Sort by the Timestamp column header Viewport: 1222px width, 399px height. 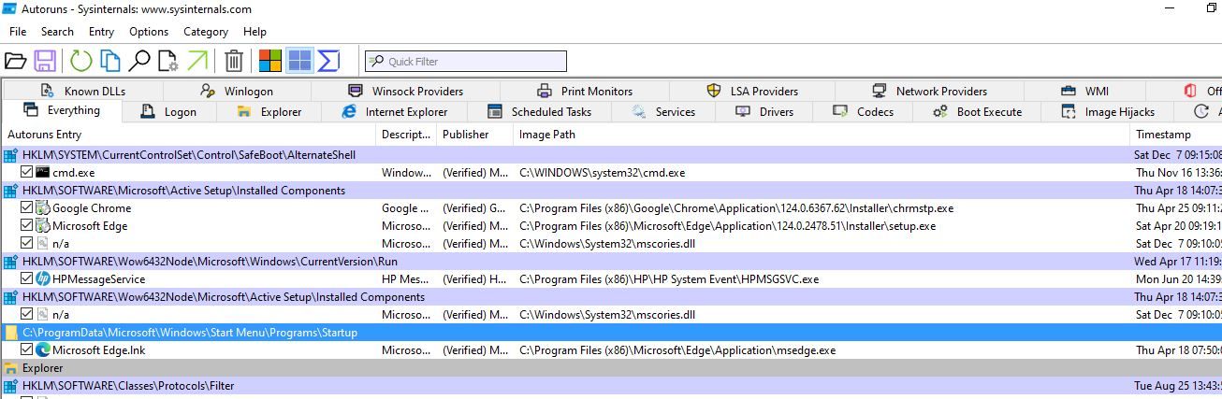(1176, 135)
